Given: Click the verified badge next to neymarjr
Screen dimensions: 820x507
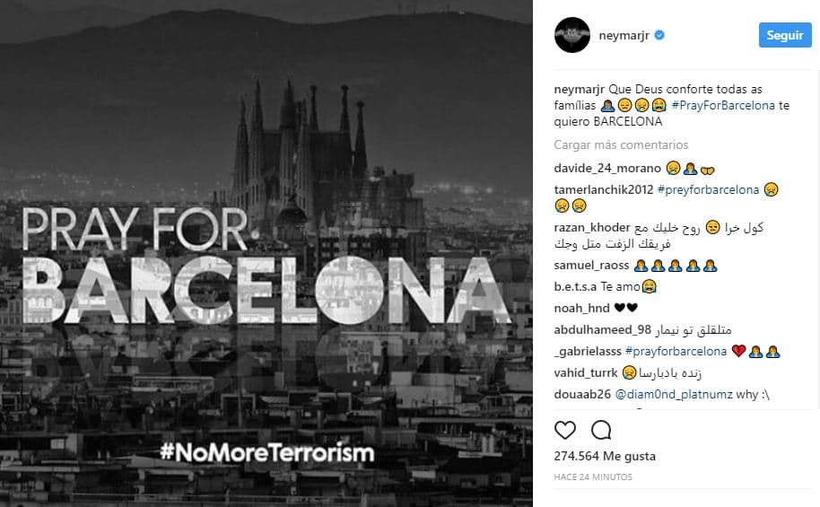Looking at the screenshot, I should pyautogui.click(x=659, y=36).
